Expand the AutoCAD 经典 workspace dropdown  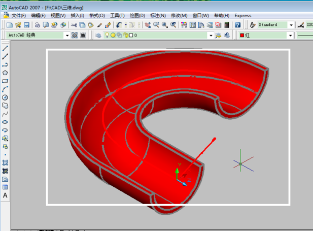[x=66, y=36]
